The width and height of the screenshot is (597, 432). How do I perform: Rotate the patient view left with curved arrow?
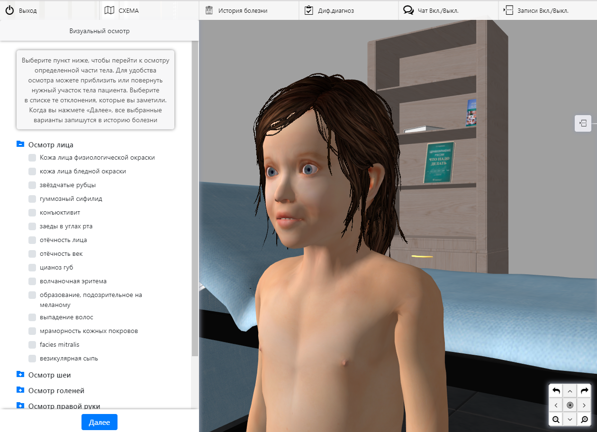tap(556, 391)
